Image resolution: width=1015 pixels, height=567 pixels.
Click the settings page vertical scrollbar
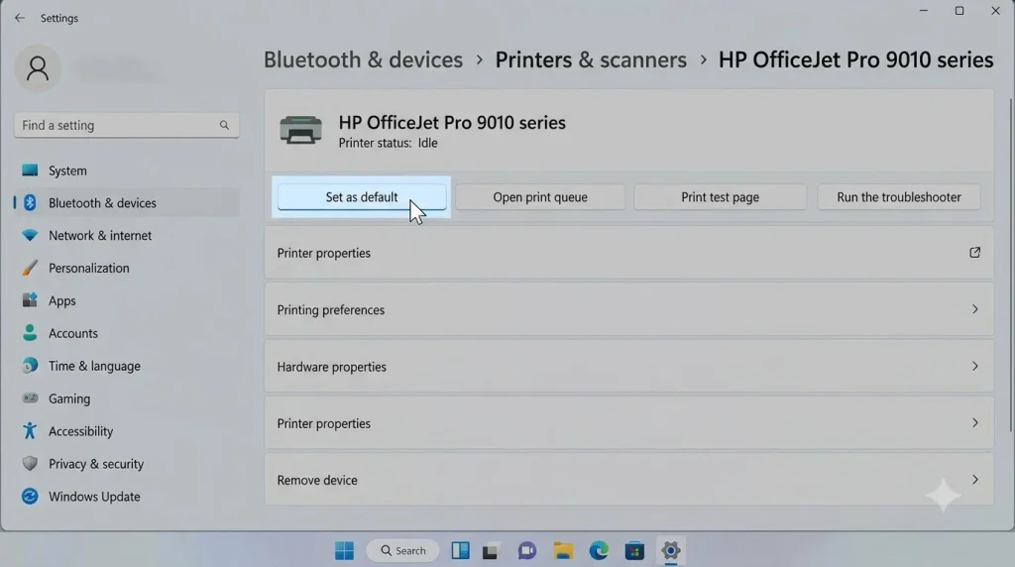pyautogui.click(x=1010, y=266)
